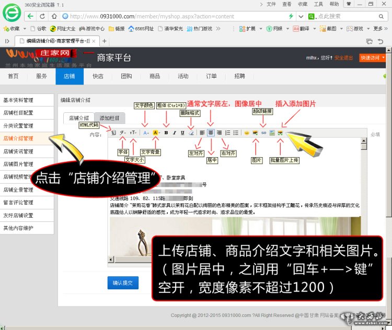
Task: Align text left in the editor
Action: click(x=202, y=133)
